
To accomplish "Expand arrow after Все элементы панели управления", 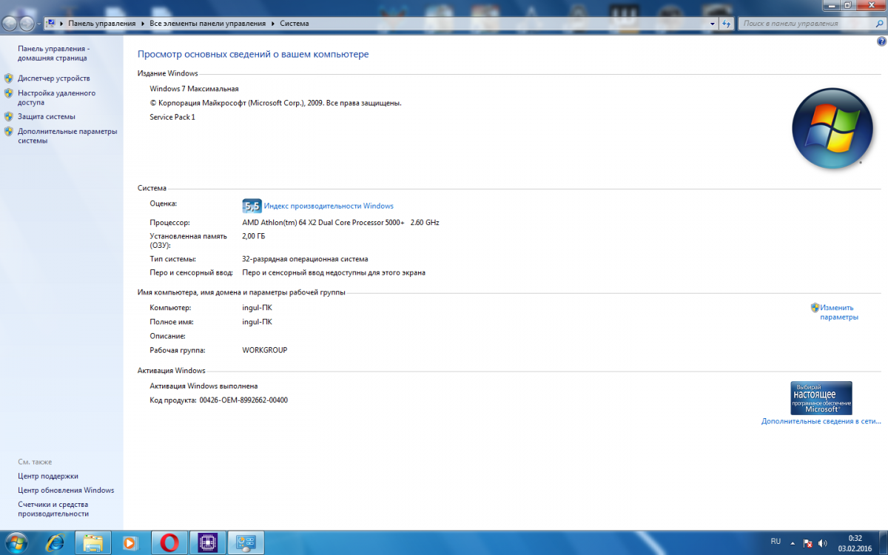I will click(273, 24).
